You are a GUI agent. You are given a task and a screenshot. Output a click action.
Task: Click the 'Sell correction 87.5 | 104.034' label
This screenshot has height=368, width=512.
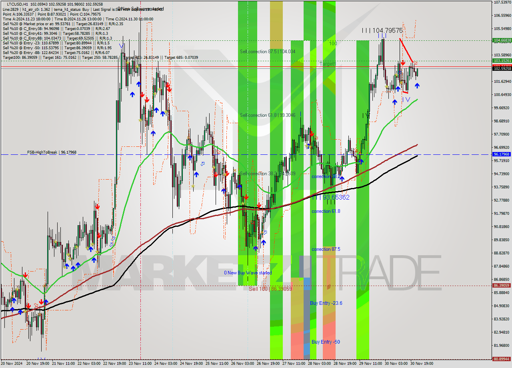(268, 52)
